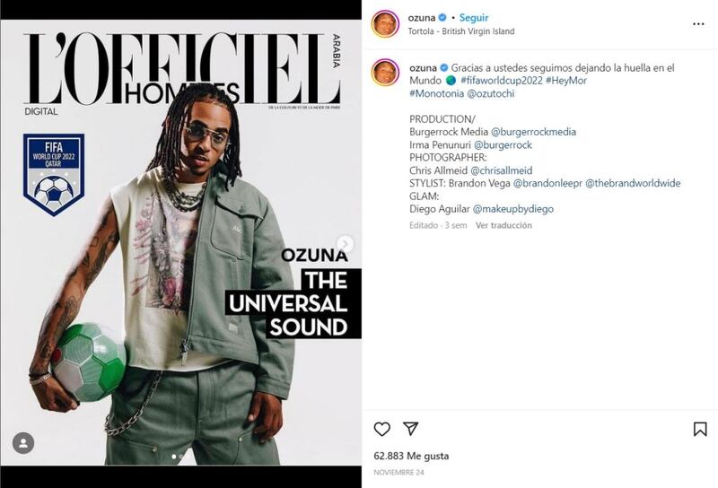Visit @burgerrockmedia profile
718x488 pixels.
(x=533, y=132)
